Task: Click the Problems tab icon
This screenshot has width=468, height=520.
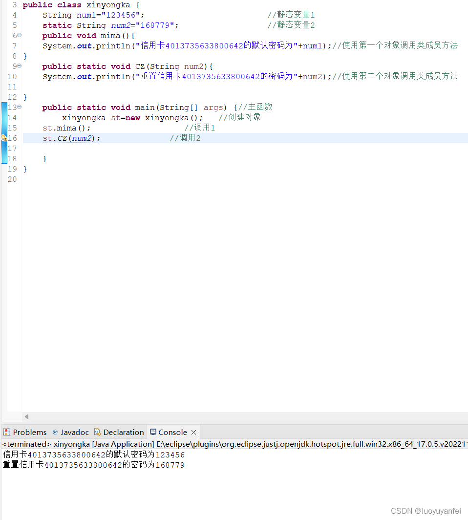Action: click(7, 432)
